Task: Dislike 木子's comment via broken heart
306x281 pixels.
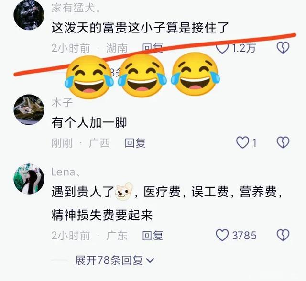Action: coord(283,142)
